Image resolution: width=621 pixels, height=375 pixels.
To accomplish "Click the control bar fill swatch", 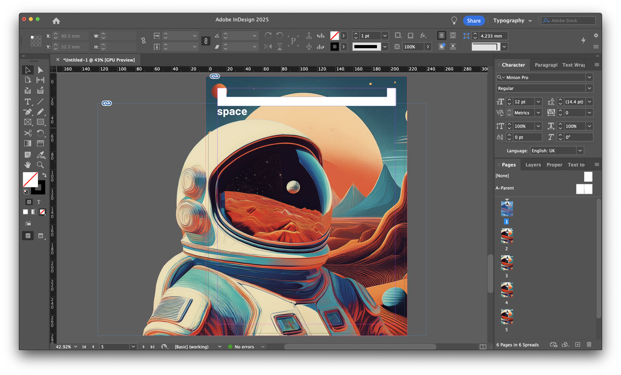I will pos(334,35).
